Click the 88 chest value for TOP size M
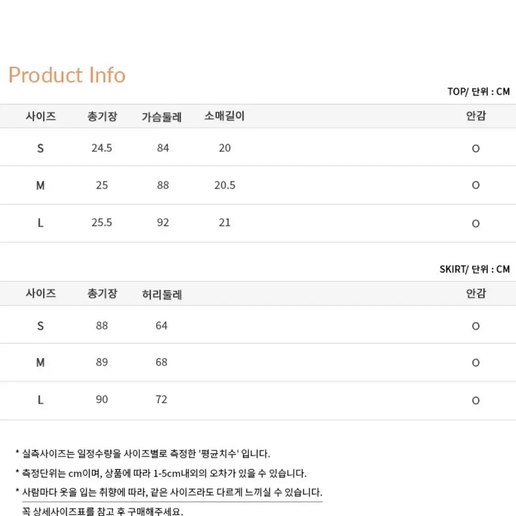 pos(163,185)
